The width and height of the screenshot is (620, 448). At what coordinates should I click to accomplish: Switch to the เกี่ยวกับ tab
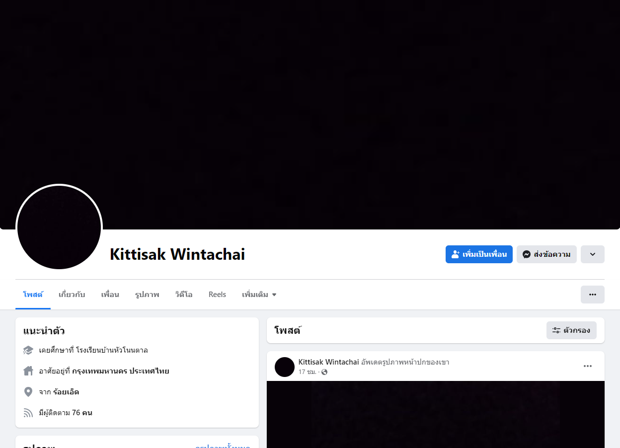[x=72, y=295]
